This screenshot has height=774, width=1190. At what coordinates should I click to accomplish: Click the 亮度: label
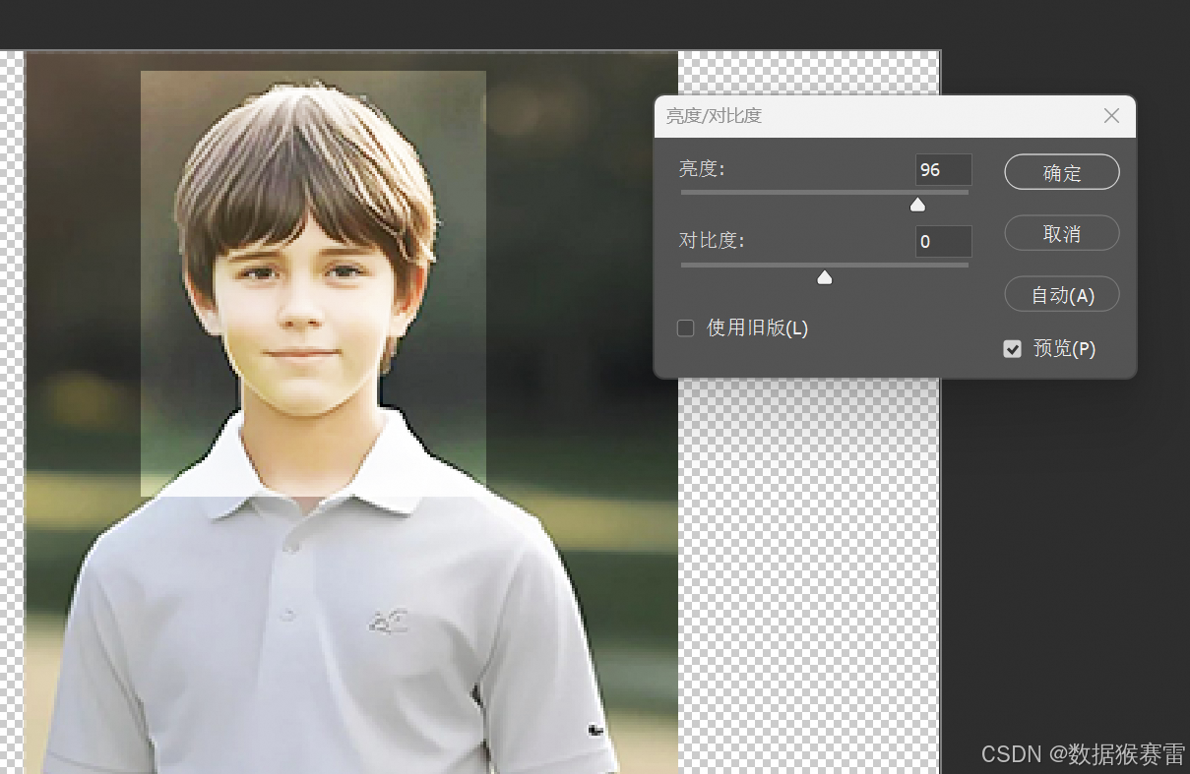702,169
